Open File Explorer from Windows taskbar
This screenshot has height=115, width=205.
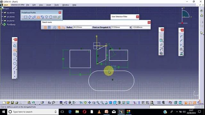pyautogui.click(x=77, y=112)
